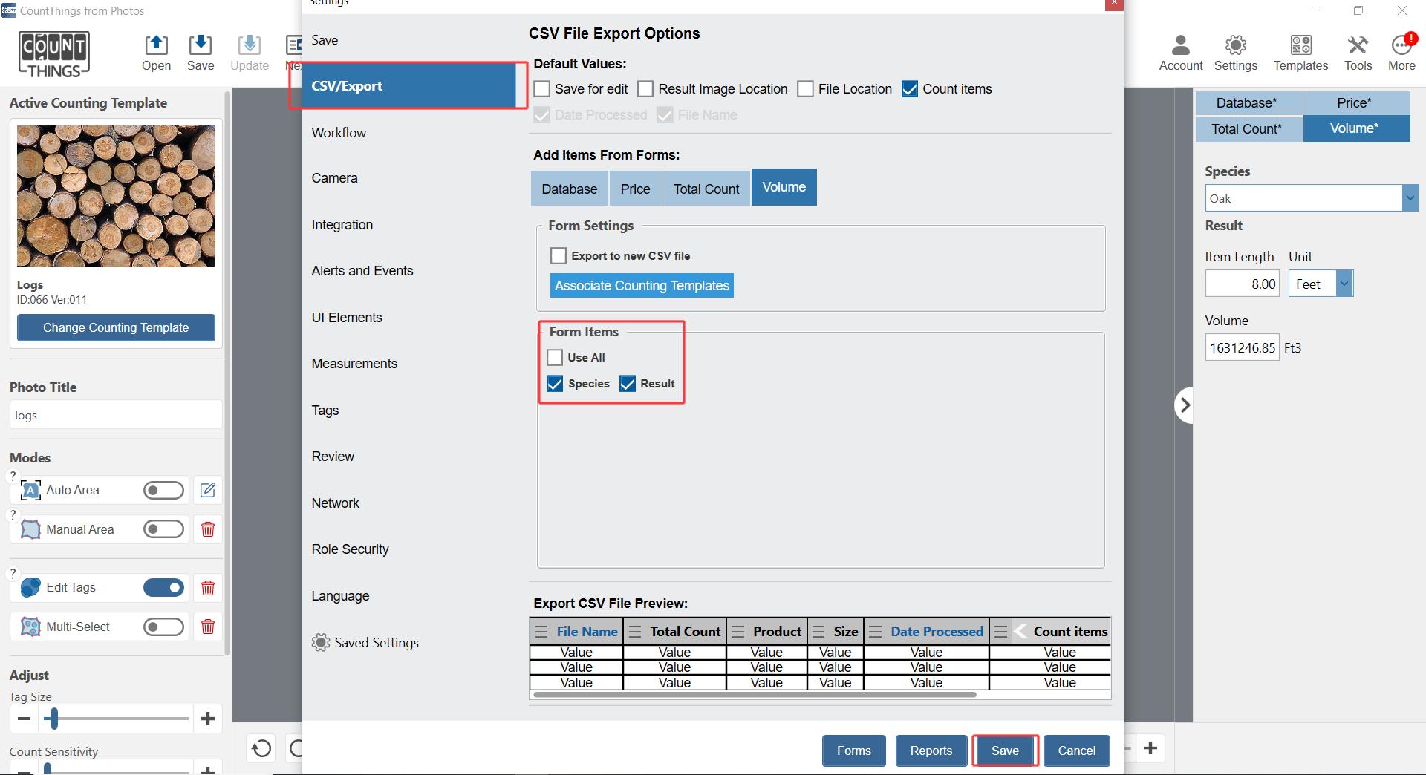Click the right panel collapse chevron arrow

pyautogui.click(x=1185, y=405)
